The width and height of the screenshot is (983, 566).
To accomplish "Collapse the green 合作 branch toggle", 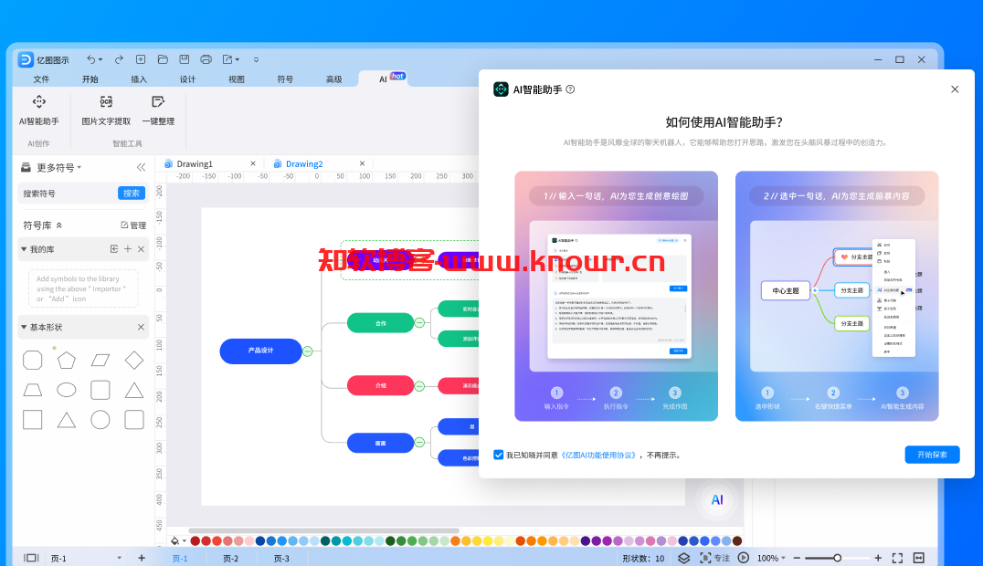I will coord(419,323).
